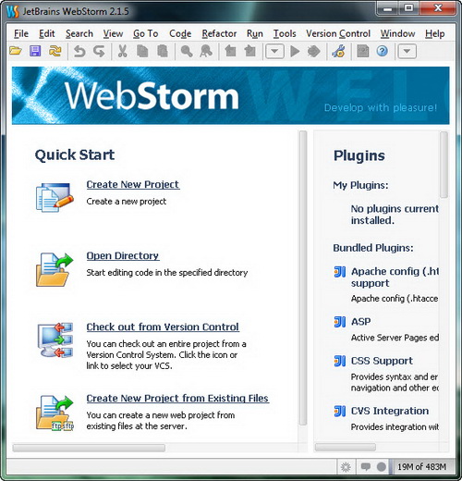Click the Quick Start horizontal scrollbar
Screen dimensions: 462x481
pos(89,448)
